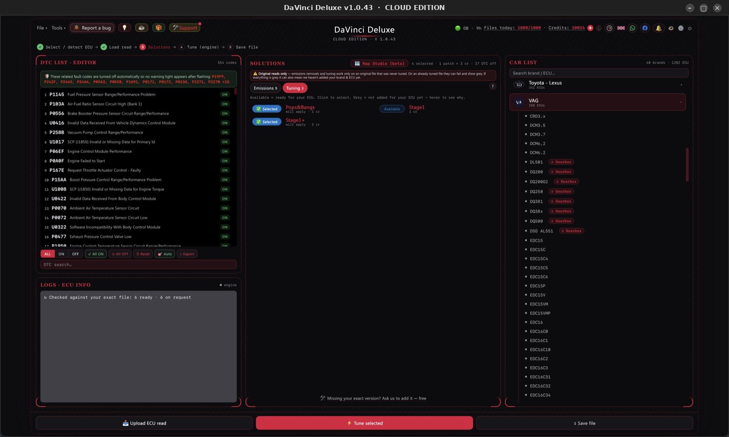Filter DTC list to OFF codes

point(76,254)
